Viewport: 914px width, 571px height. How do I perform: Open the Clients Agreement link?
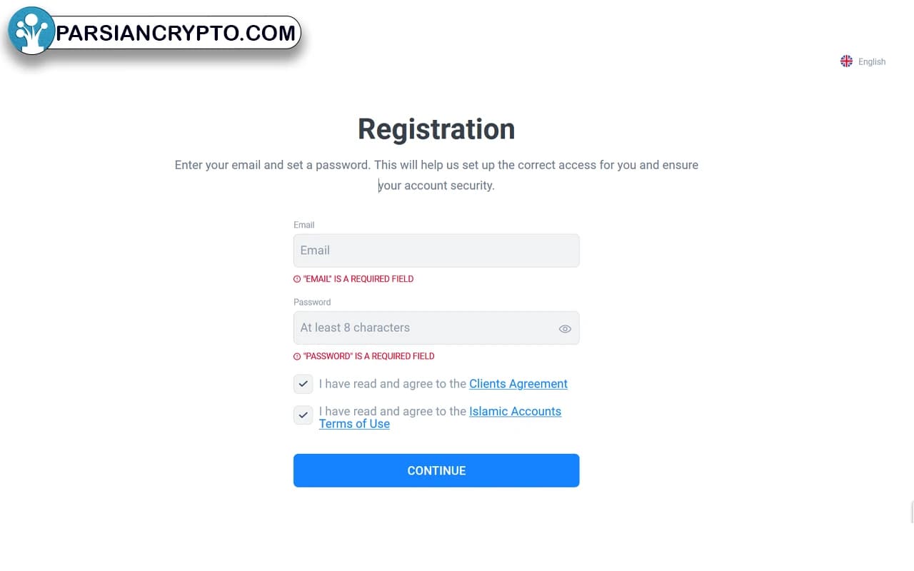(518, 384)
